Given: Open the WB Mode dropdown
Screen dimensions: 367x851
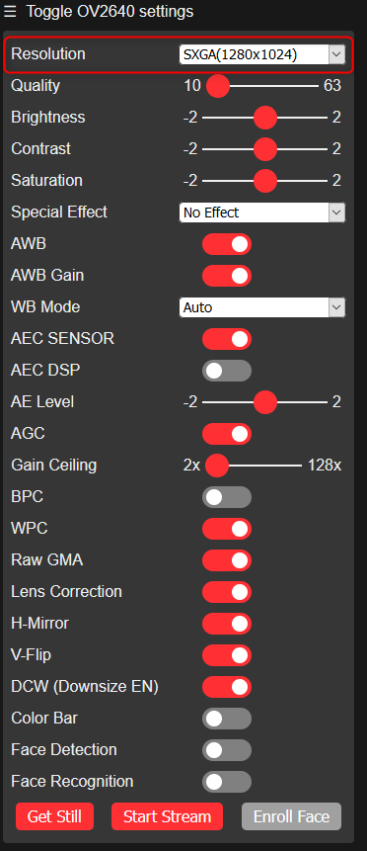Looking at the screenshot, I should 262,307.
